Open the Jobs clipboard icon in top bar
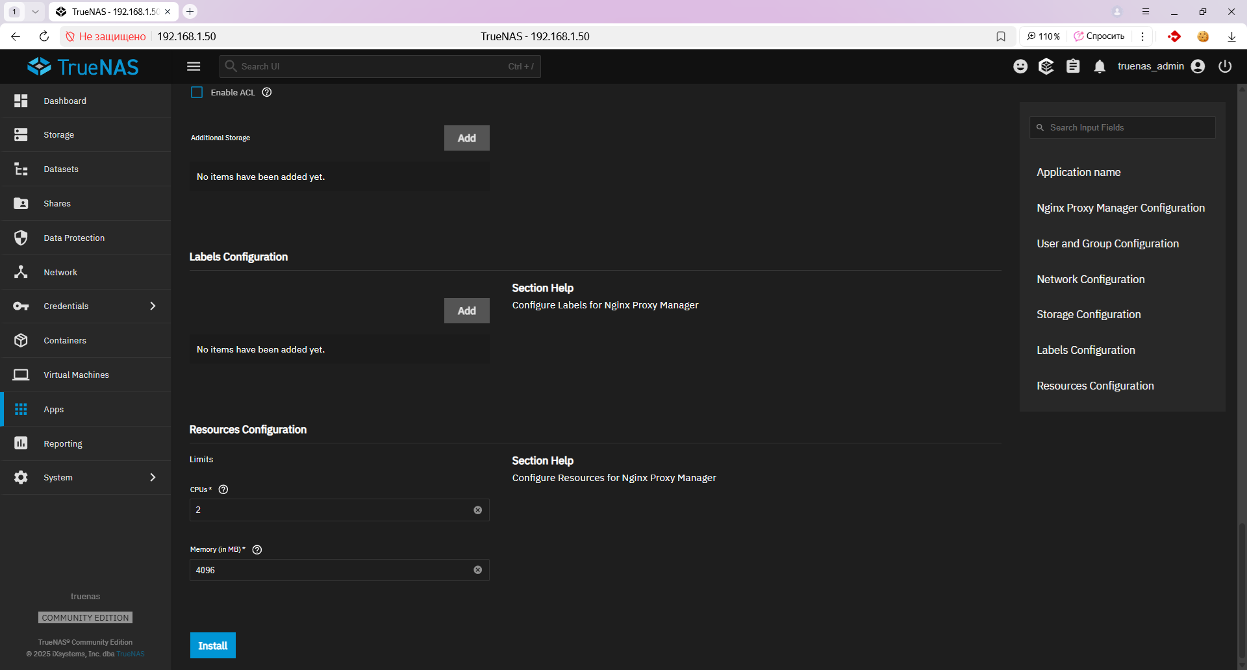The width and height of the screenshot is (1247, 670). click(1073, 66)
